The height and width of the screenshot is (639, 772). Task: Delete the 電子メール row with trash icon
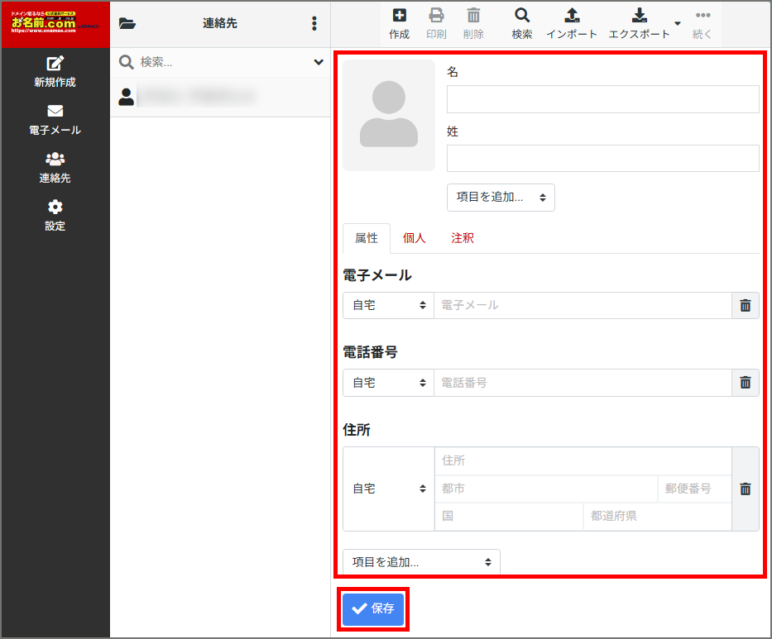[x=746, y=306]
